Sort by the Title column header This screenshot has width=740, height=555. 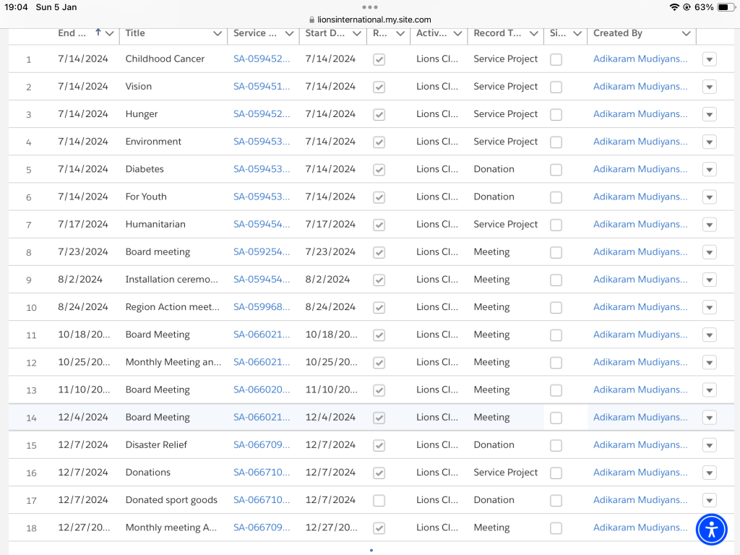click(x=135, y=33)
